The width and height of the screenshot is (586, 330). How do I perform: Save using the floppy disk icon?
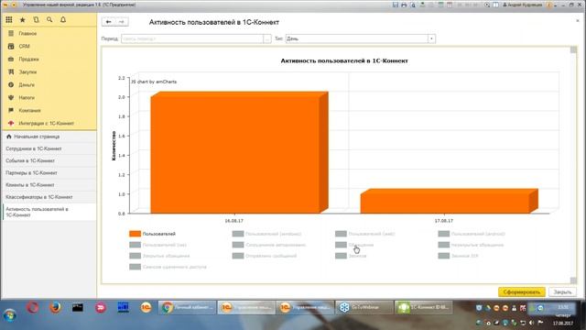click(396, 5)
